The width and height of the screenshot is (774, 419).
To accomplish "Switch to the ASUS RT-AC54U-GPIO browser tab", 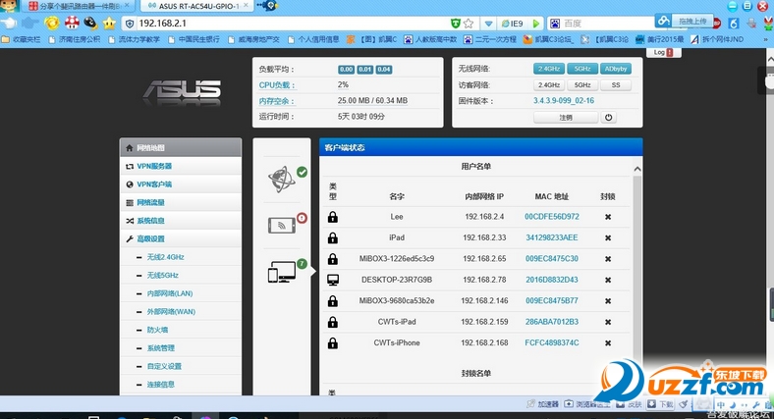I will click(197, 6).
